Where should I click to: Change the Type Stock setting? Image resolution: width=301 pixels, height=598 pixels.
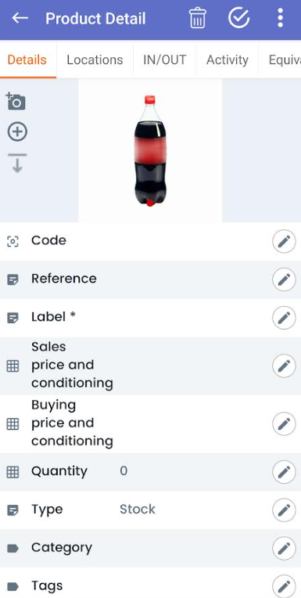(x=284, y=510)
